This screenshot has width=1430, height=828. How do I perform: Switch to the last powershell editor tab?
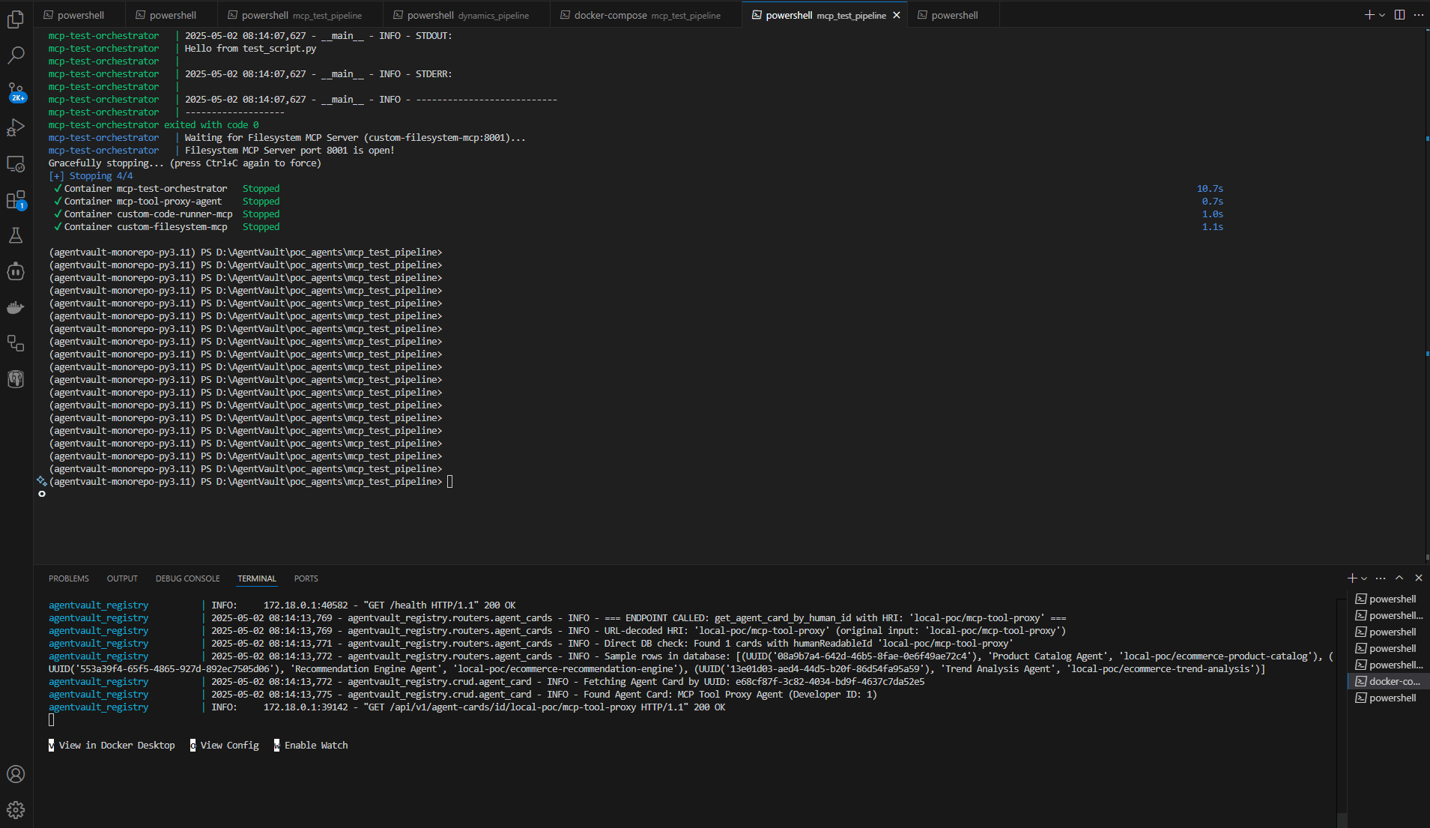tap(954, 15)
